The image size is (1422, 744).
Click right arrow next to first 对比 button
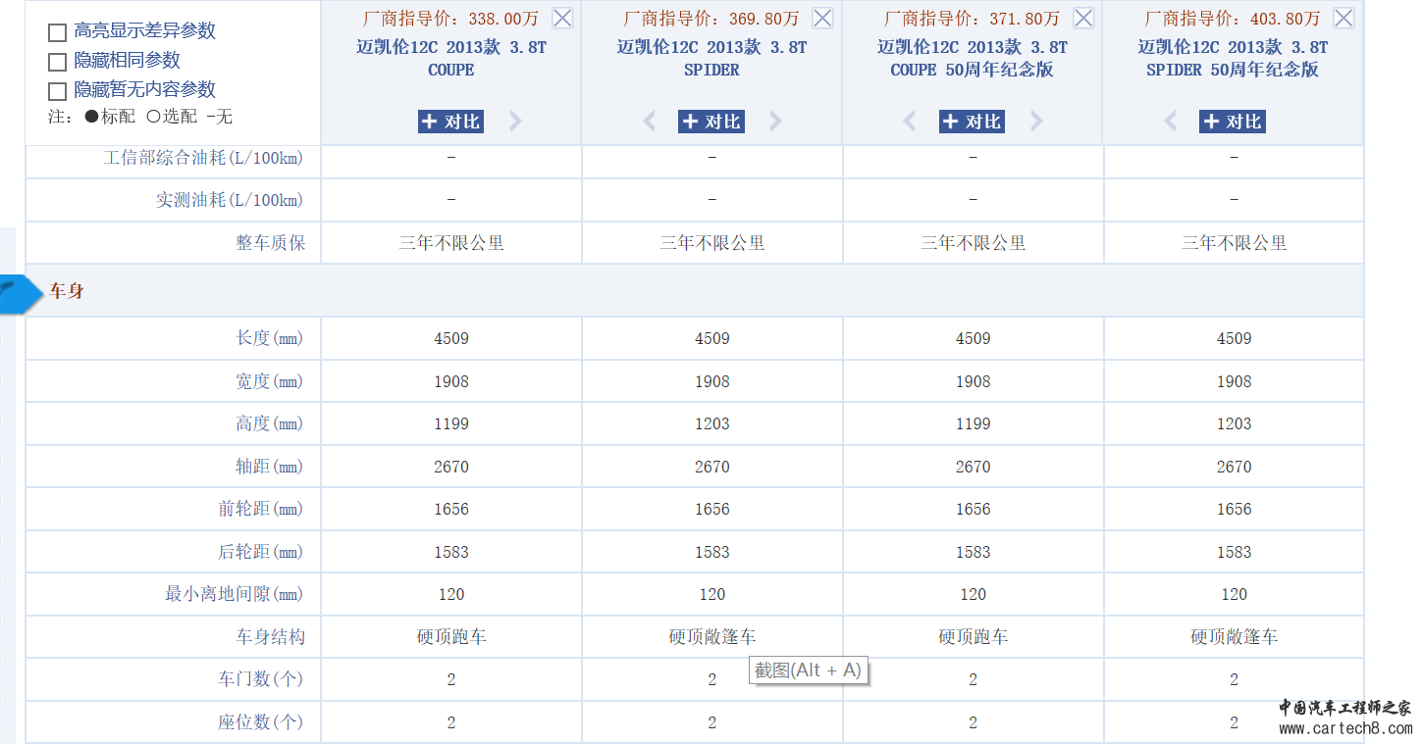coord(514,121)
